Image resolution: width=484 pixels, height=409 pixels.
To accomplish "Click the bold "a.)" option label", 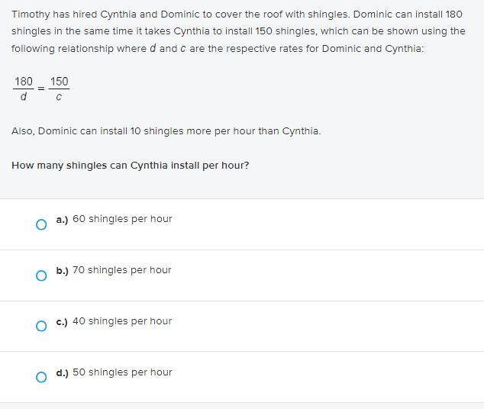I will point(63,220).
